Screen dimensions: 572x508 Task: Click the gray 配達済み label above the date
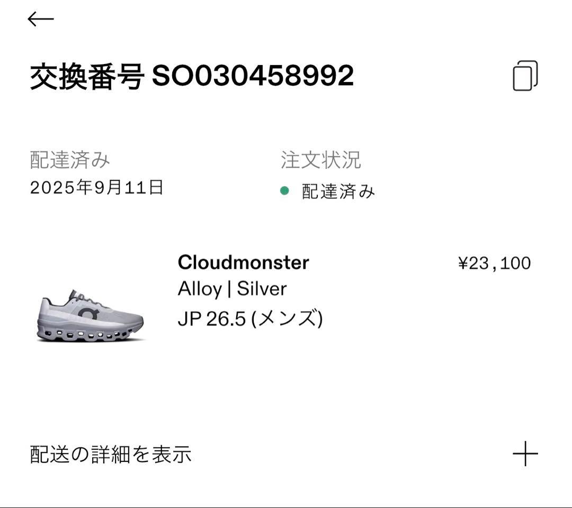coord(70,160)
